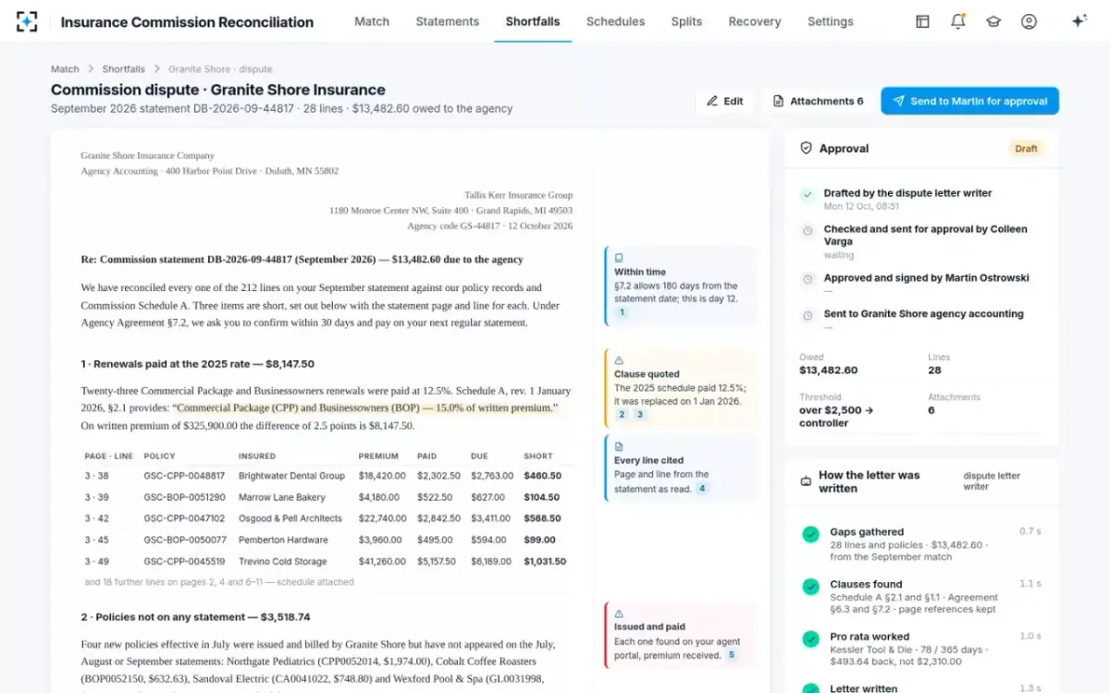Click policy GSC-CPP-0048817 in the table
Image resolution: width=1110 pixels, height=693 pixels.
(x=184, y=476)
